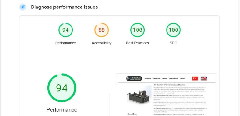The height and width of the screenshot is (116, 240).
Task: Click the large Performance heading text
Action: [x=62, y=110]
